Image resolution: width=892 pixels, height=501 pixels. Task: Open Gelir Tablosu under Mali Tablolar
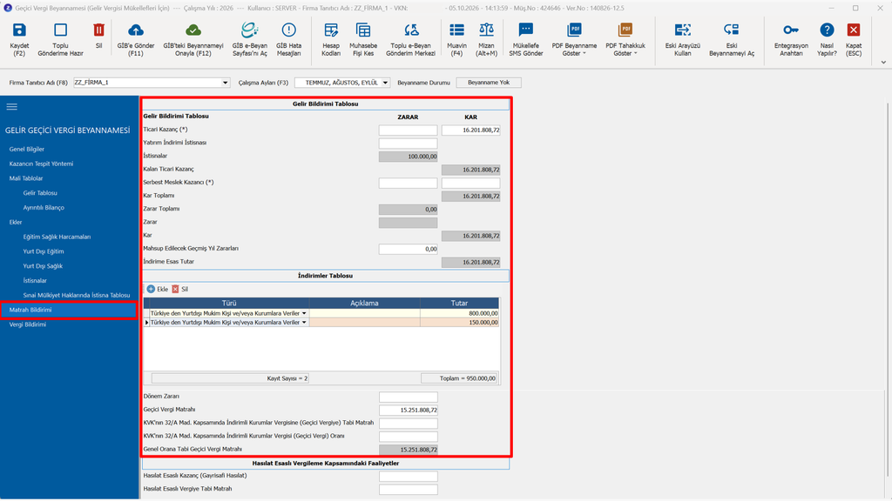[40, 193]
